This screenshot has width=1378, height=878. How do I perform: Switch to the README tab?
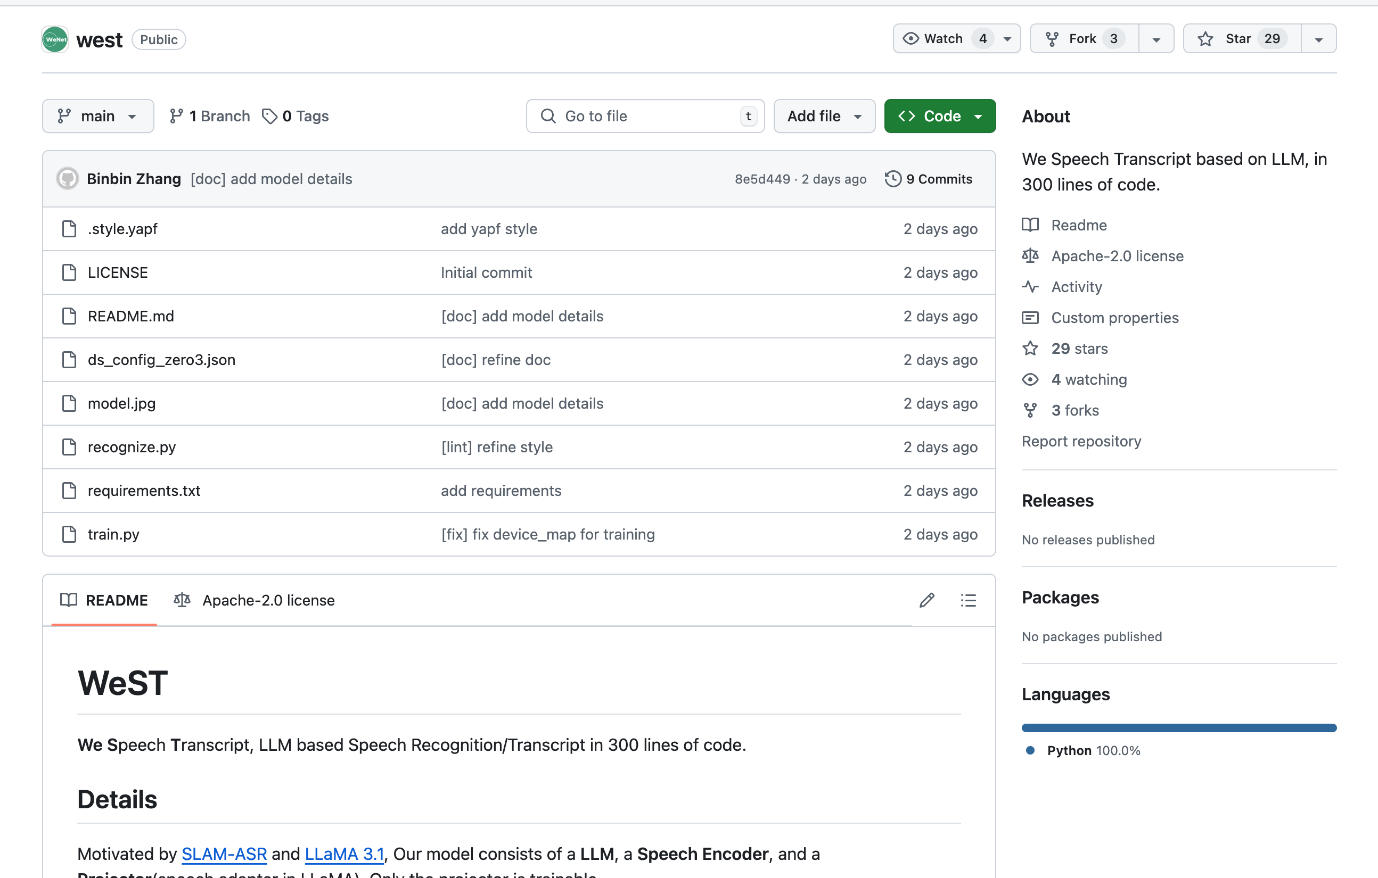pos(104,600)
